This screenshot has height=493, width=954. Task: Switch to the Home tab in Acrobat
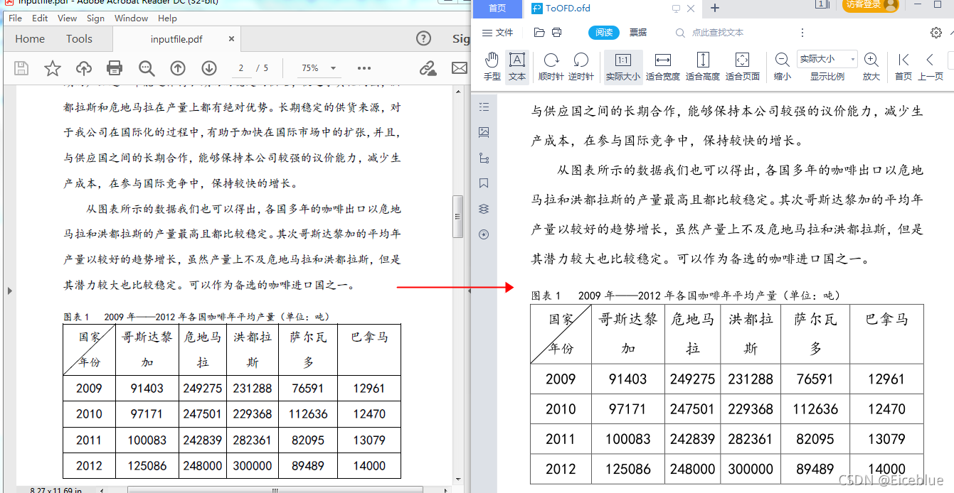30,39
